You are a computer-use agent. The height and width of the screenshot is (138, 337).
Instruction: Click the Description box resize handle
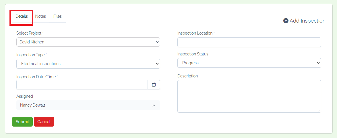319,111
